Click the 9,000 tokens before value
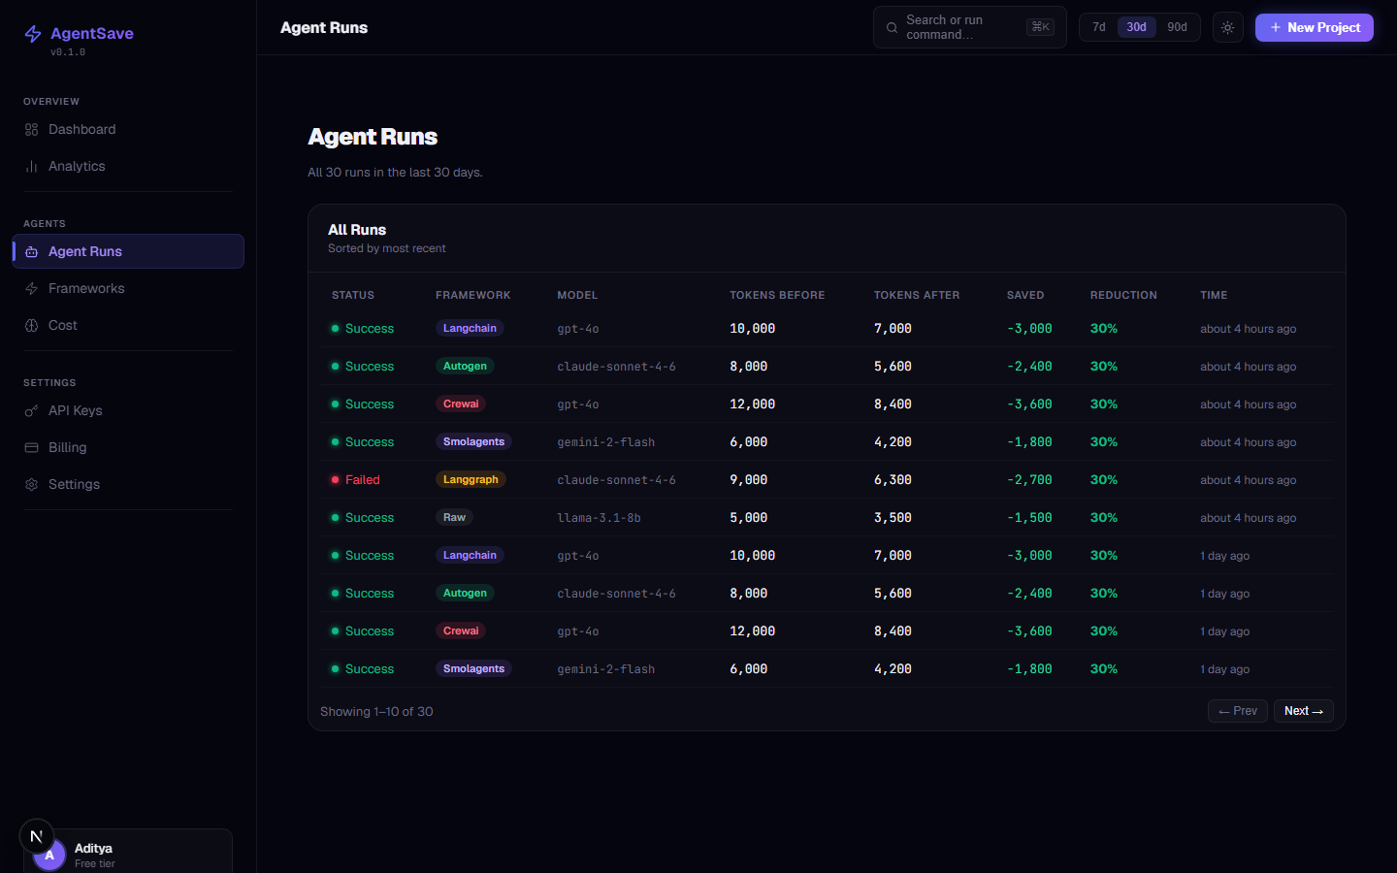Image resolution: width=1397 pixels, height=873 pixels. (748, 480)
